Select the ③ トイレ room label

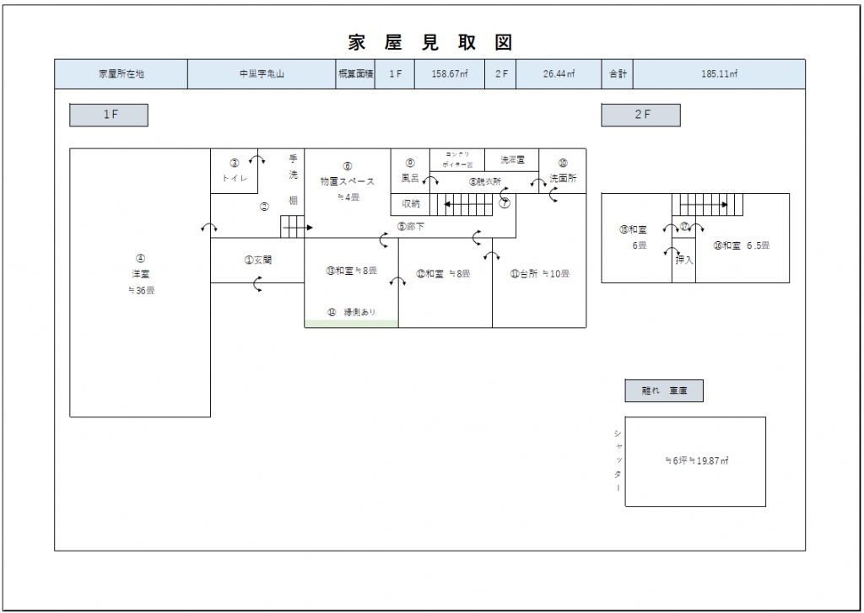(235, 170)
